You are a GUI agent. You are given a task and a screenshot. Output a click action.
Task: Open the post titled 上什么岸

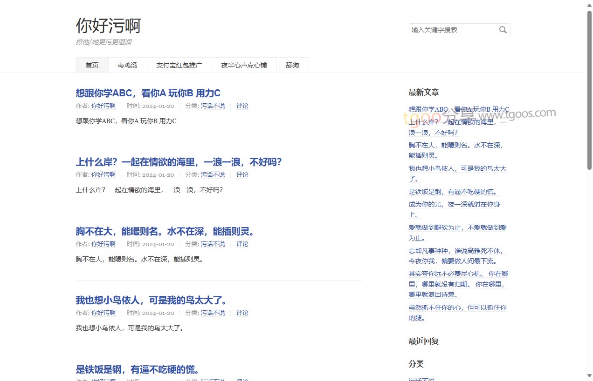(x=179, y=162)
